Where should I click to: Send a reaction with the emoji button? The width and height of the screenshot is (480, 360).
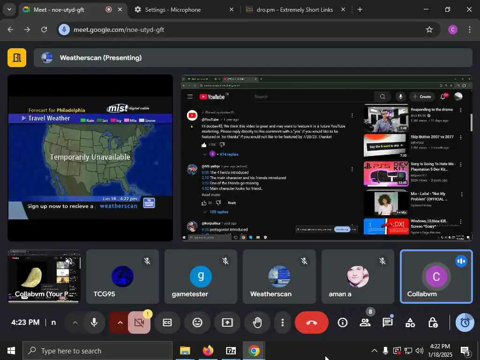[197, 322]
